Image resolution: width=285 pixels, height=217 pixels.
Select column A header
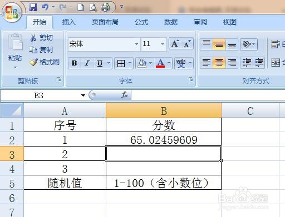(x=65, y=110)
